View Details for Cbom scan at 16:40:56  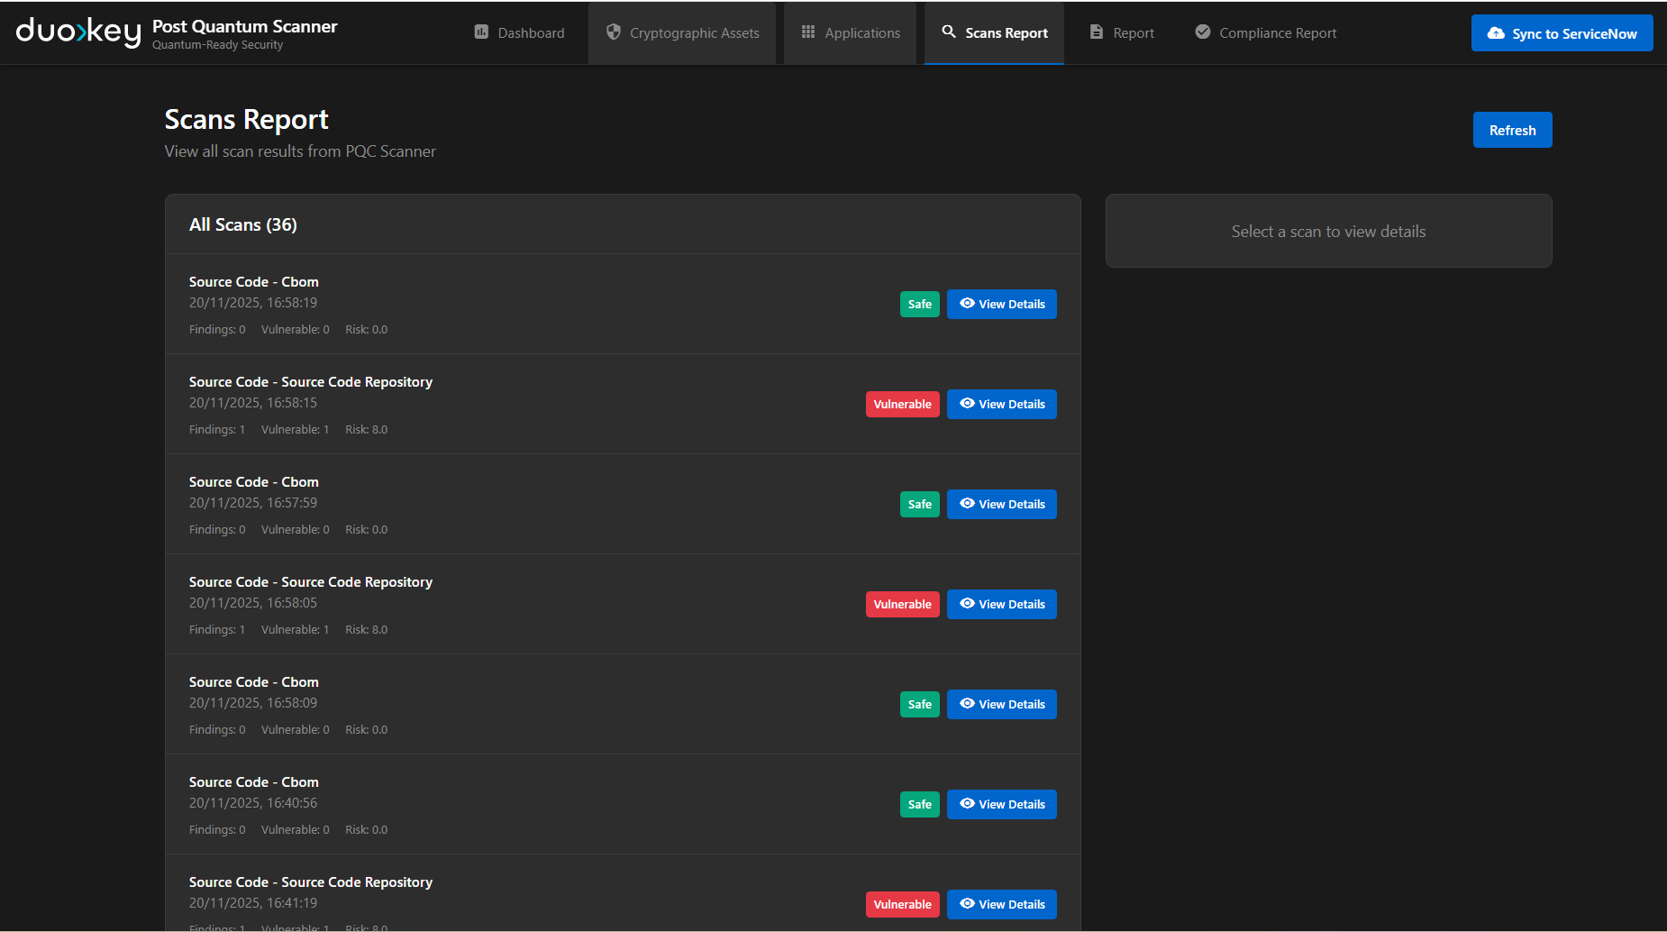(1001, 804)
